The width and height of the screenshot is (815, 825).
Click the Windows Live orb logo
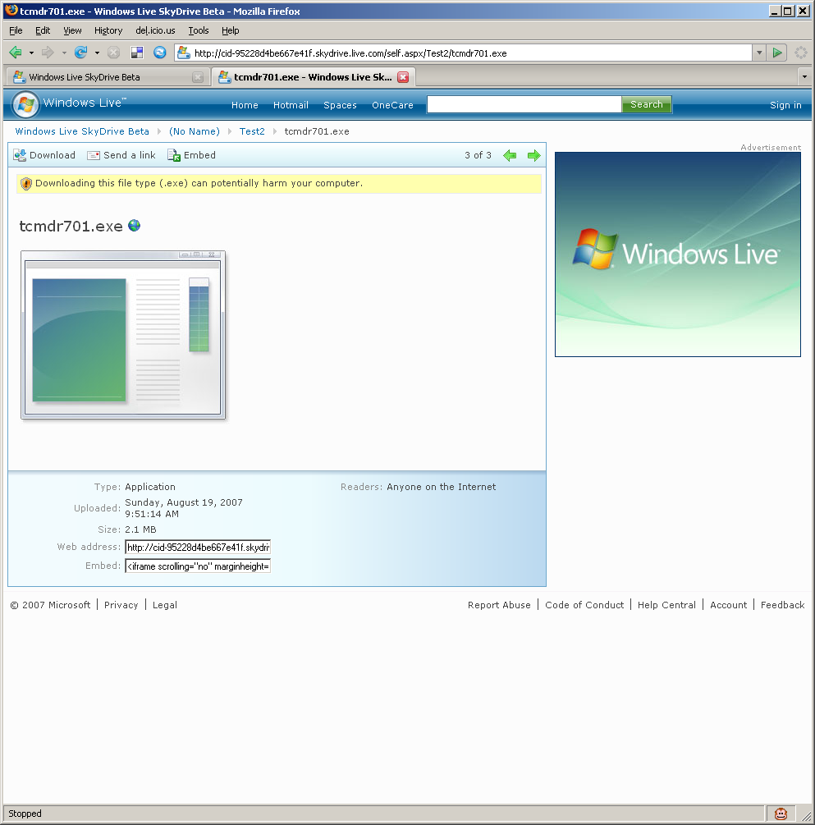click(25, 104)
